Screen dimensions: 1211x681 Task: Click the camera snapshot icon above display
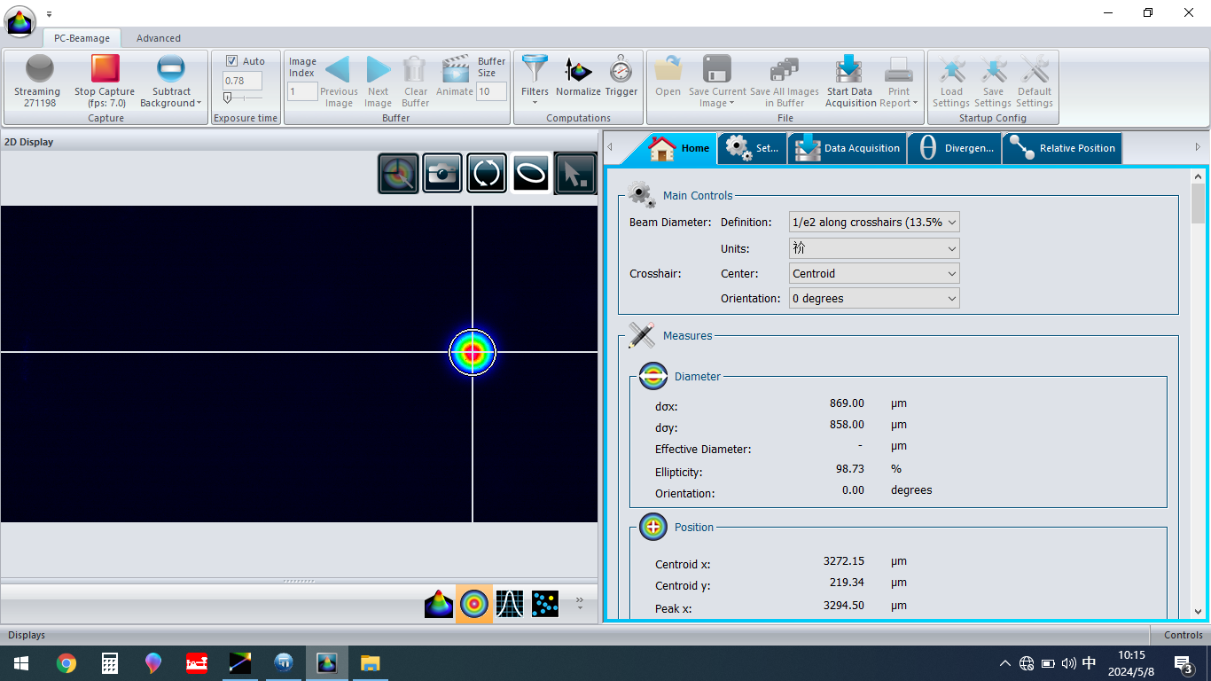(441, 173)
